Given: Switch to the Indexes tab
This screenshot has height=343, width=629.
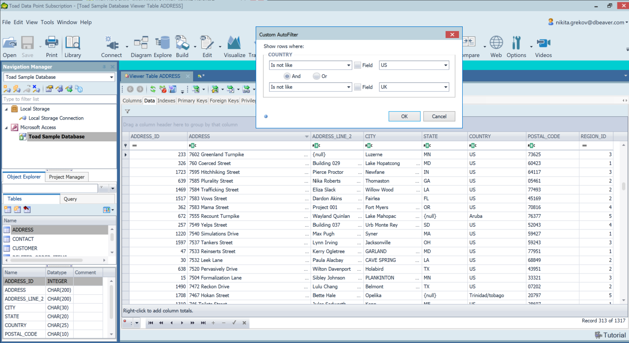Looking at the screenshot, I should click(166, 101).
